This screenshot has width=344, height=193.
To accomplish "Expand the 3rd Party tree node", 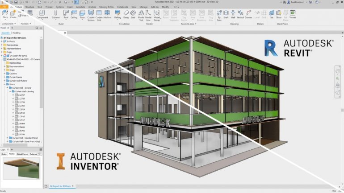I will [x=2, y=41].
